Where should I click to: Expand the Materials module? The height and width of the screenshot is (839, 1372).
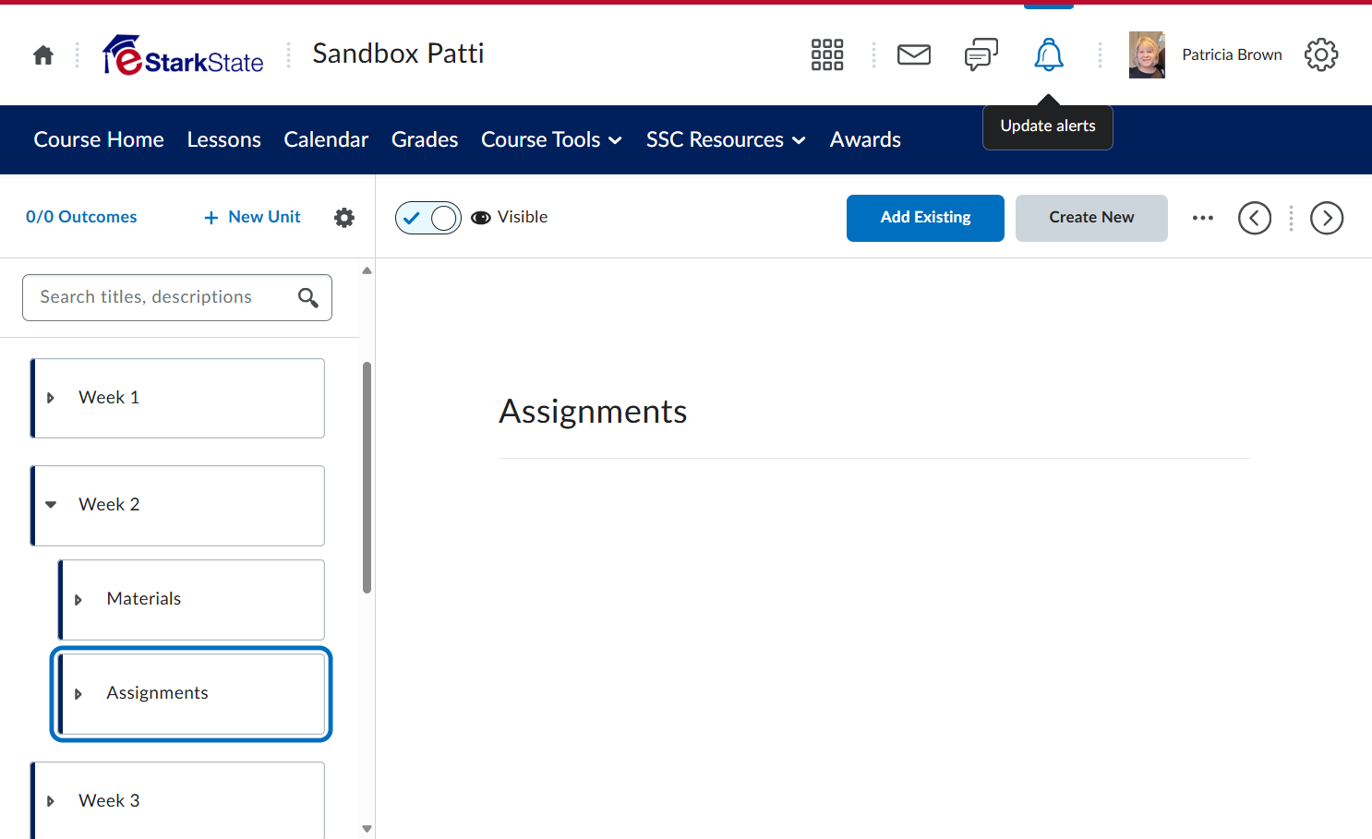[78, 600]
